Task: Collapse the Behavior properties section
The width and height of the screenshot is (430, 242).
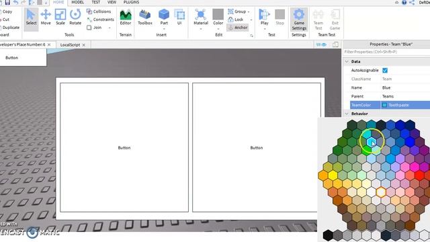Action: point(347,114)
